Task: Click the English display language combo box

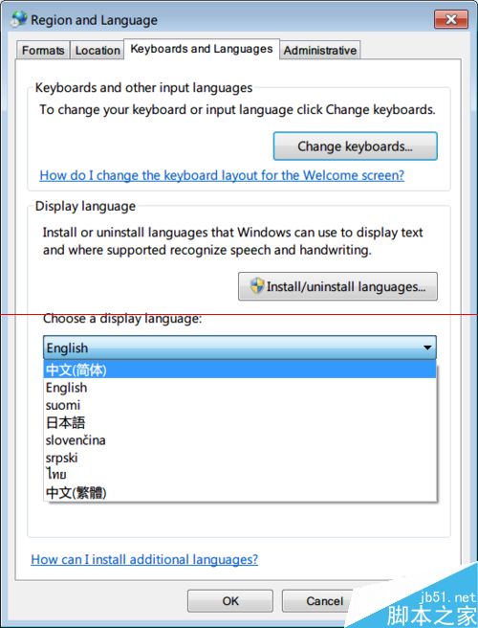Action: pos(240,348)
